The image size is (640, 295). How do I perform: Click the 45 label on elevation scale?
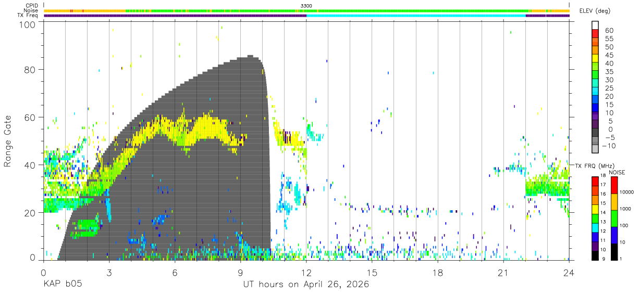[608, 55]
